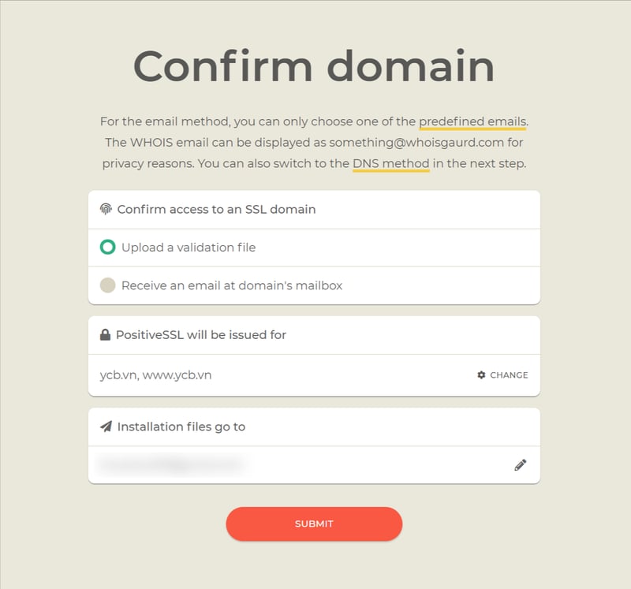Open the predefined emails link
The image size is (631, 589).
pyautogui.click(x=472, y=121)
